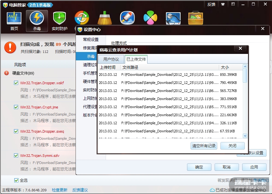Viewport: 272px width, 194px height.
Task: Click the 清空所有记录 button
Action: point(204,146)
